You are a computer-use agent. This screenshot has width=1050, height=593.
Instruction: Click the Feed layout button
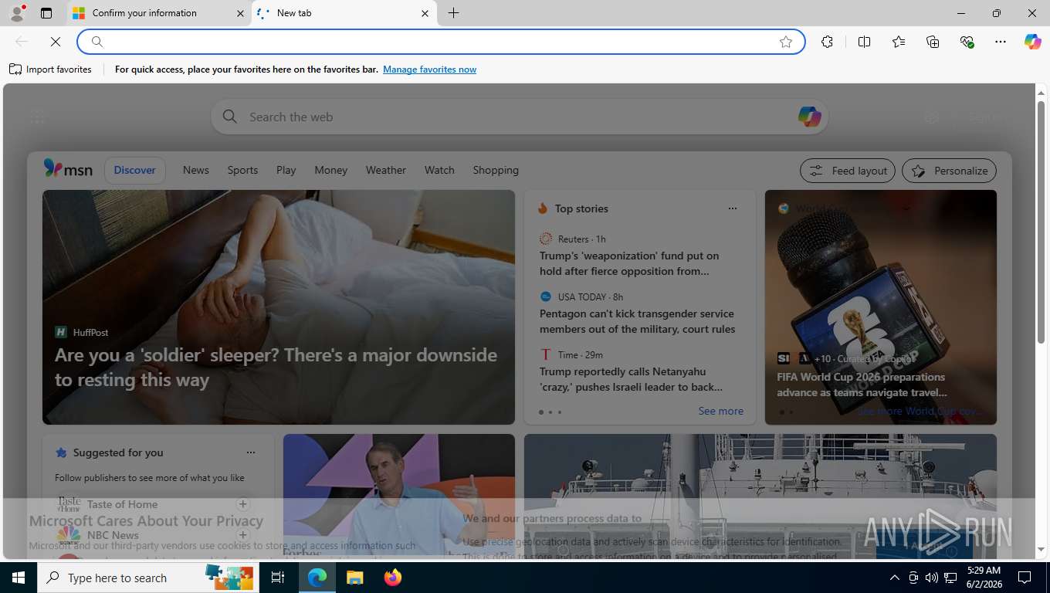coord(848,171)
